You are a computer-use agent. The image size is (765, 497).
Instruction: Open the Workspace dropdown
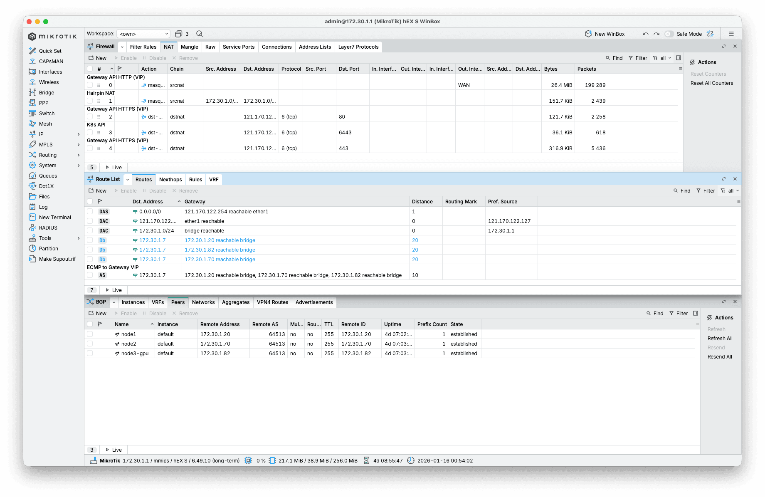pos(143,34)
